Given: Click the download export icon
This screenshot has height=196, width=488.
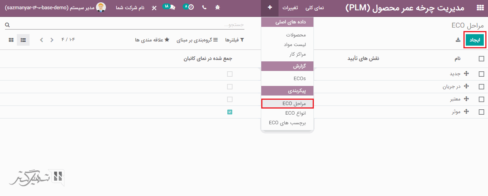Looking at the screenshot, I should pyautogui.click(x=458, y=40).
